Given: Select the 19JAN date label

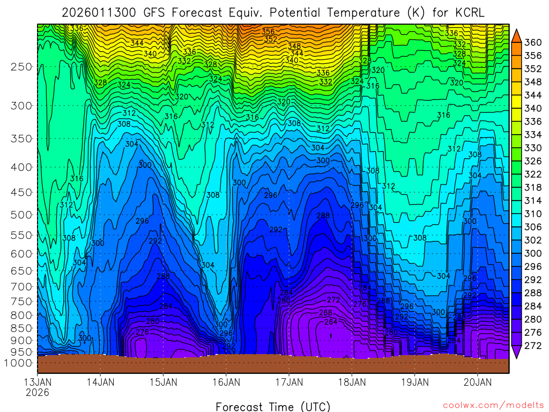Looking at the screenshot, I should click(415, 382).
